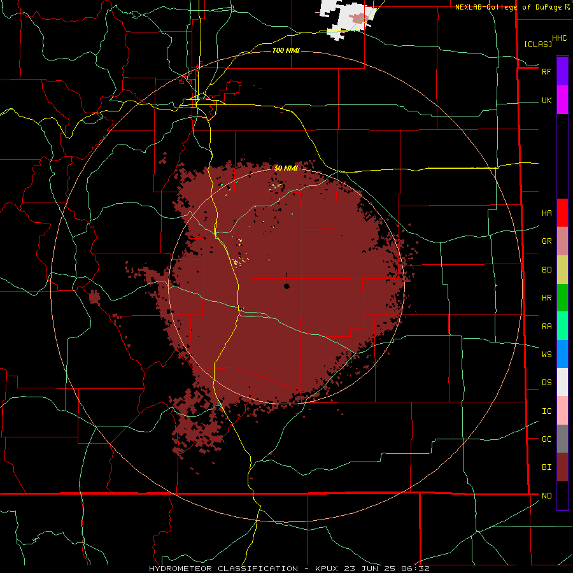The height and width of the screenshot is (573, 573).
Task: Click the UK legend label
Action: pyautogui.click(x=546, y=100)
